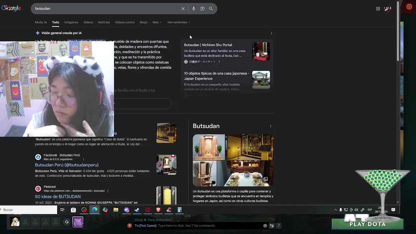Open 50 ideas de BUTSUDAN Pinterest result

[58, 197]
